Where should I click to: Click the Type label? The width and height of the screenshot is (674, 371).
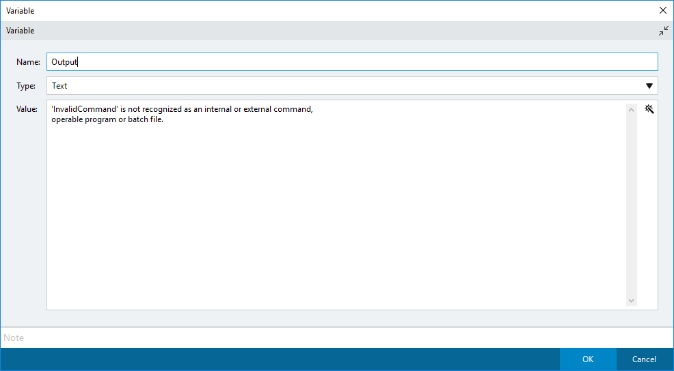pyautogui.click(x=27, y=86)
